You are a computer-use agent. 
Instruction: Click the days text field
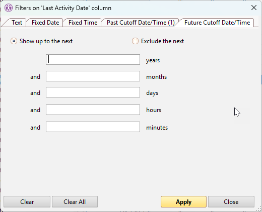click(x=93, y=92)
